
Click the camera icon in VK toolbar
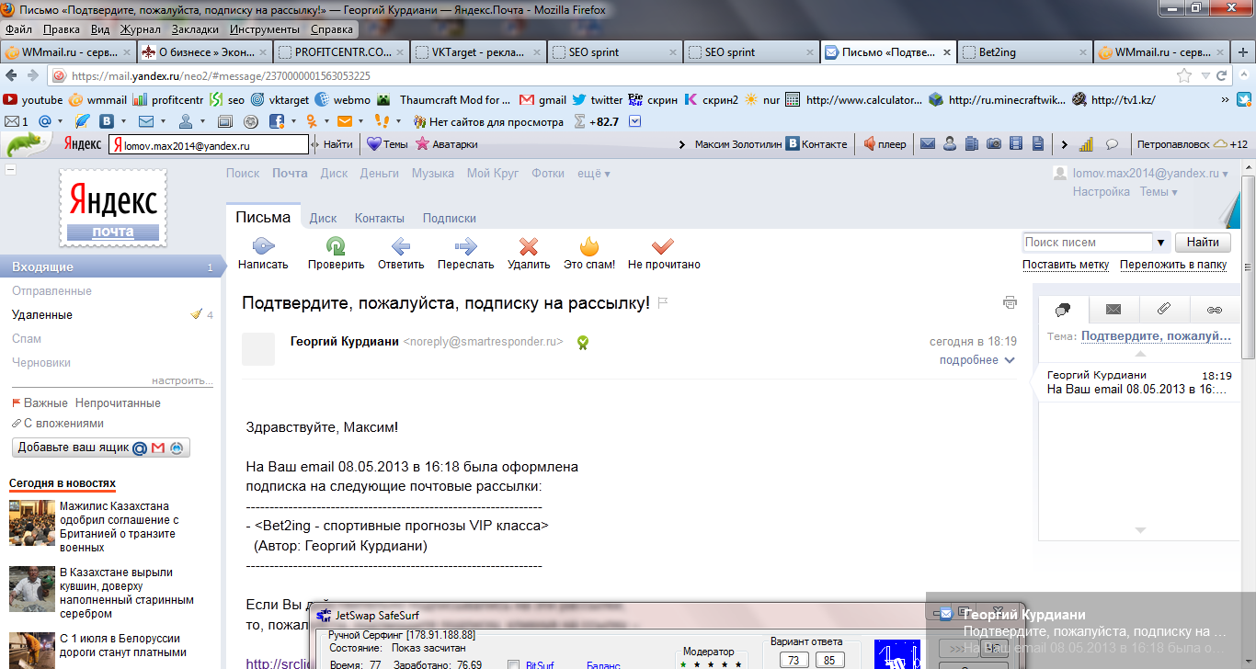(x=994, y=143)
